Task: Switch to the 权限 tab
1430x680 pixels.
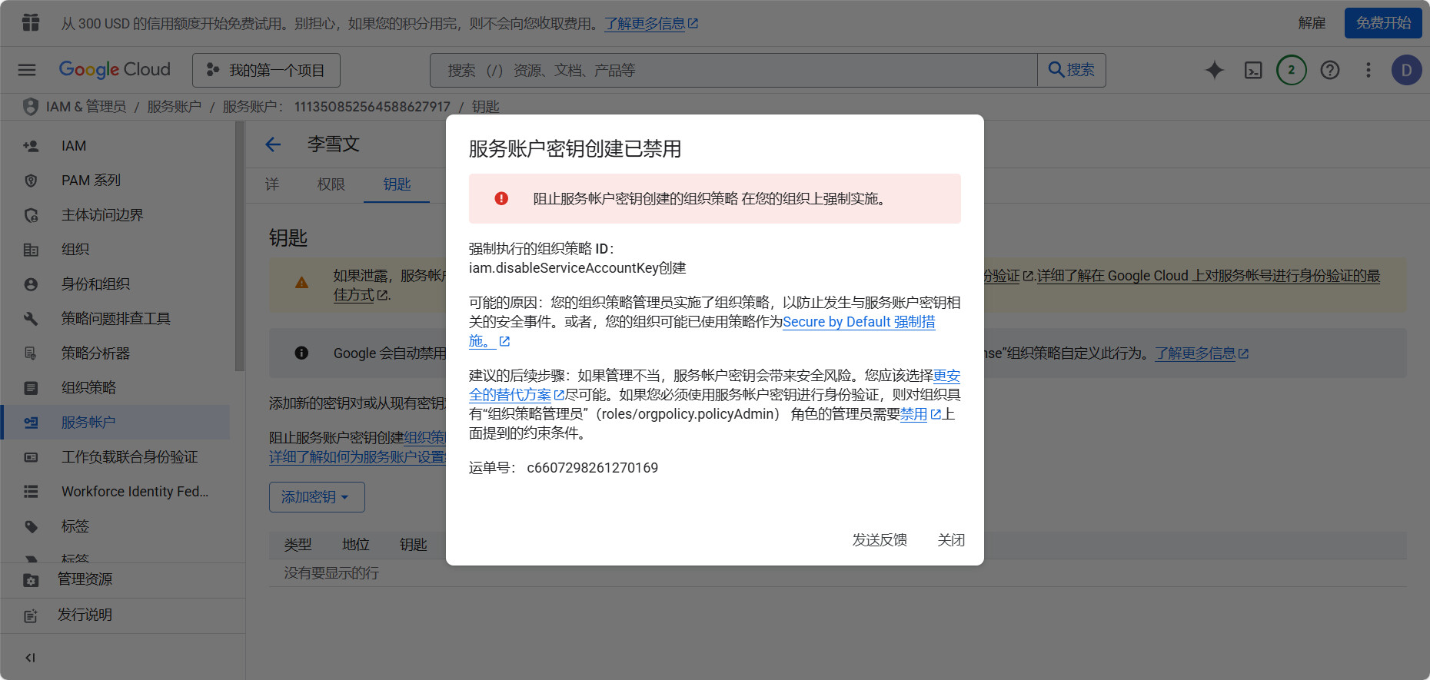Action: (x=331, y=184)
